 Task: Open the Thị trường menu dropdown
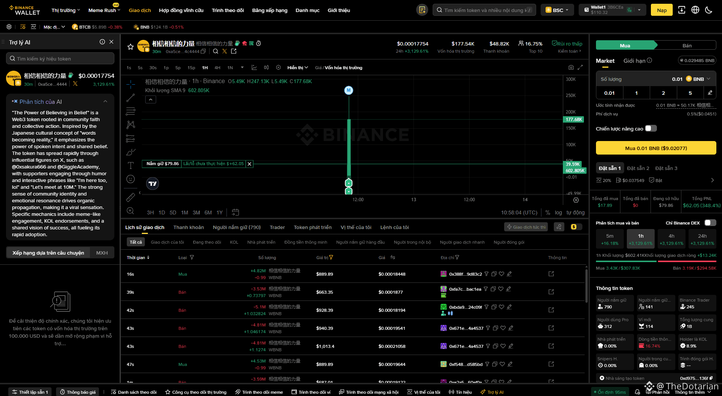coord(66,10)
